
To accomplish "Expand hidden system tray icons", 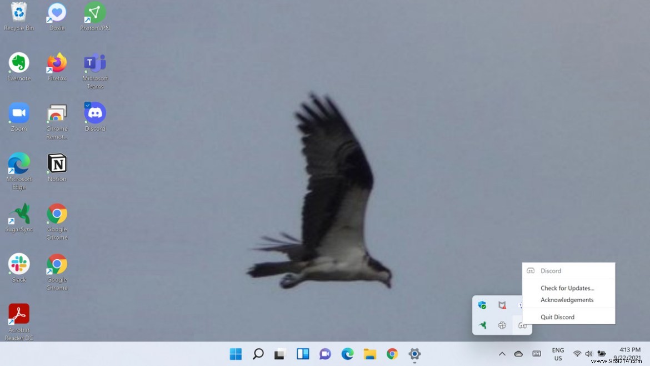I will [502, 354].
